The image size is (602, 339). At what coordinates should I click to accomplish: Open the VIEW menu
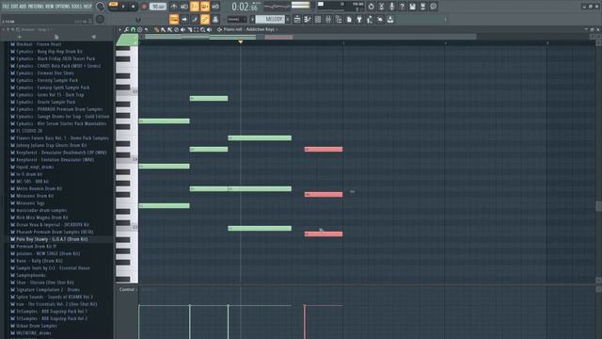tap(50, 7)
